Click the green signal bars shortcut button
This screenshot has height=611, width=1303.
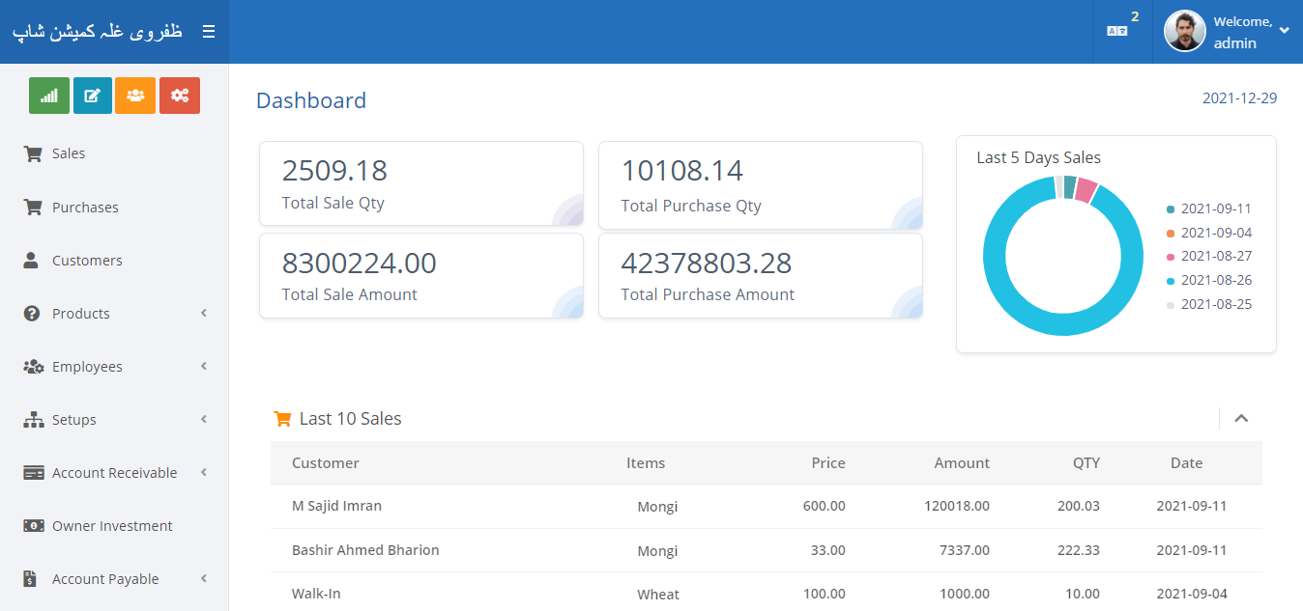click(49, 96)
